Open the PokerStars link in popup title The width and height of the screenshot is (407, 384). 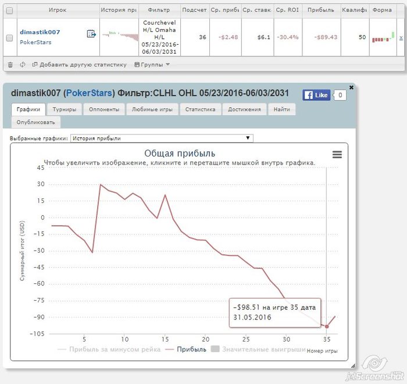89,93
